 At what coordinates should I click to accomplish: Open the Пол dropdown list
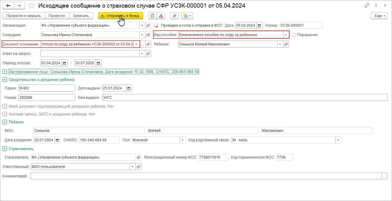(x=182, y=140)
